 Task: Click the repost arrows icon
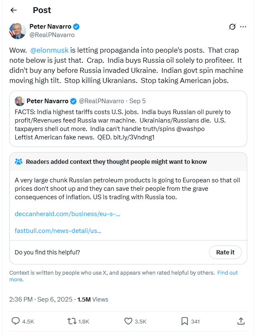tap(72, 321)
